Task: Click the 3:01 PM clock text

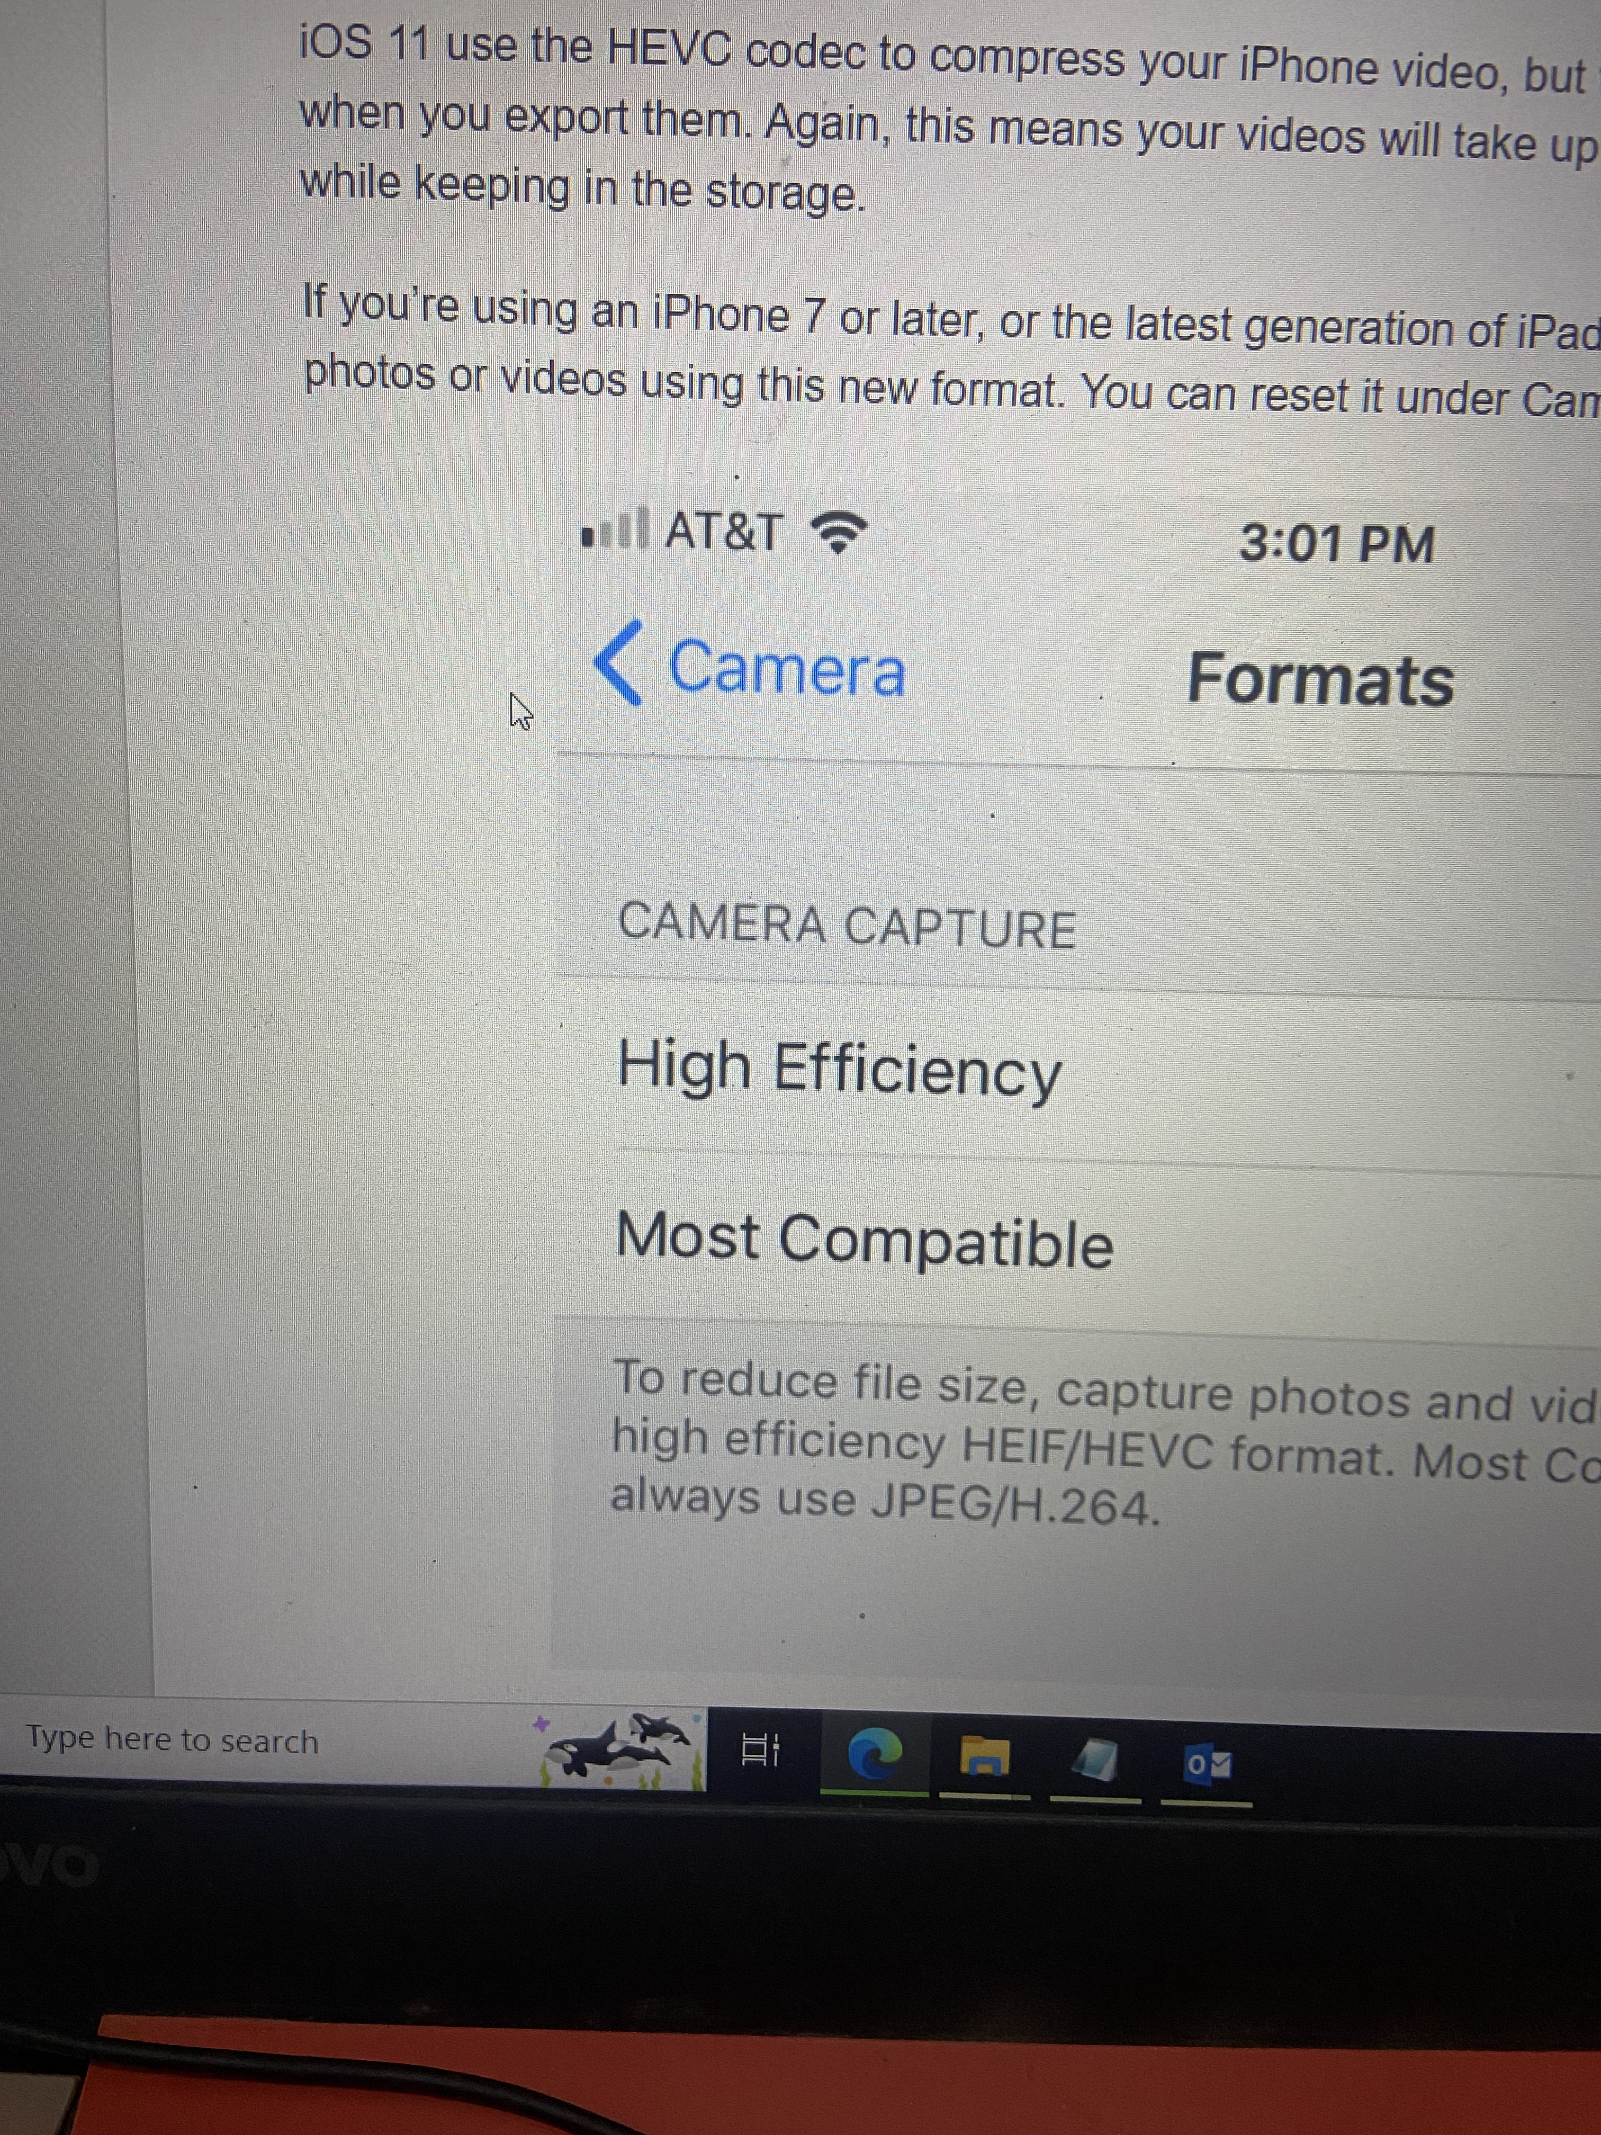Action: pyautogui.click(x=1337, y=543)
